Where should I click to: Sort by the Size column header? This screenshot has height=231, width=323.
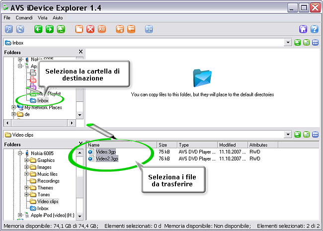(x=167, y=145)
